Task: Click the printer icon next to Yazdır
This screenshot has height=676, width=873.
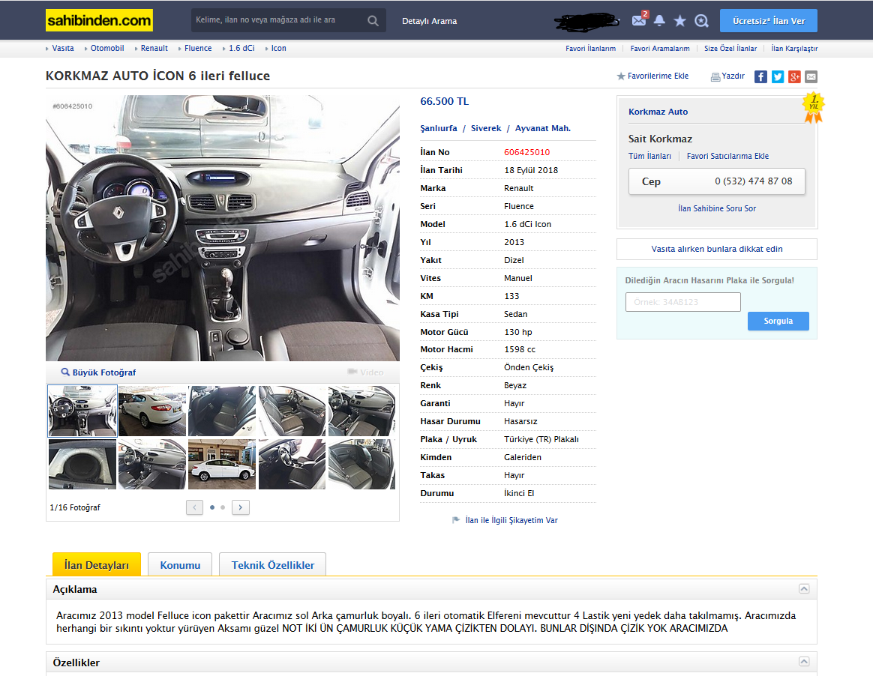Action: (715, 76)
